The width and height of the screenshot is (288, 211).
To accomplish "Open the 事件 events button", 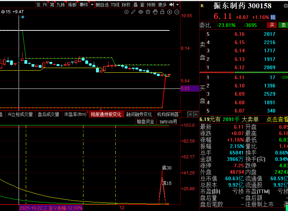I will coord(84,5).
